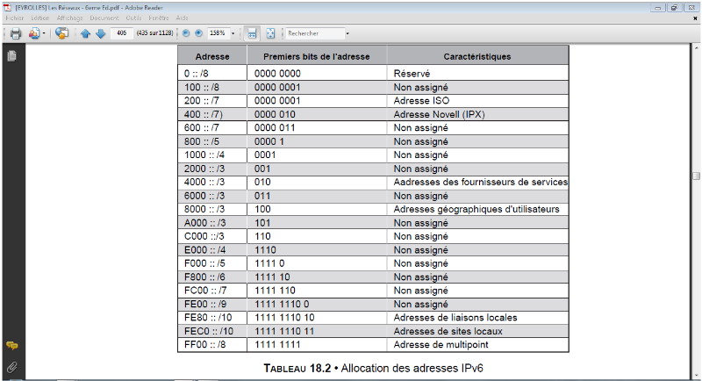This screenshot has height=381, width=702.
Task: Click the collaborate/share icon in the toolbar
Action: pos(61,33)
